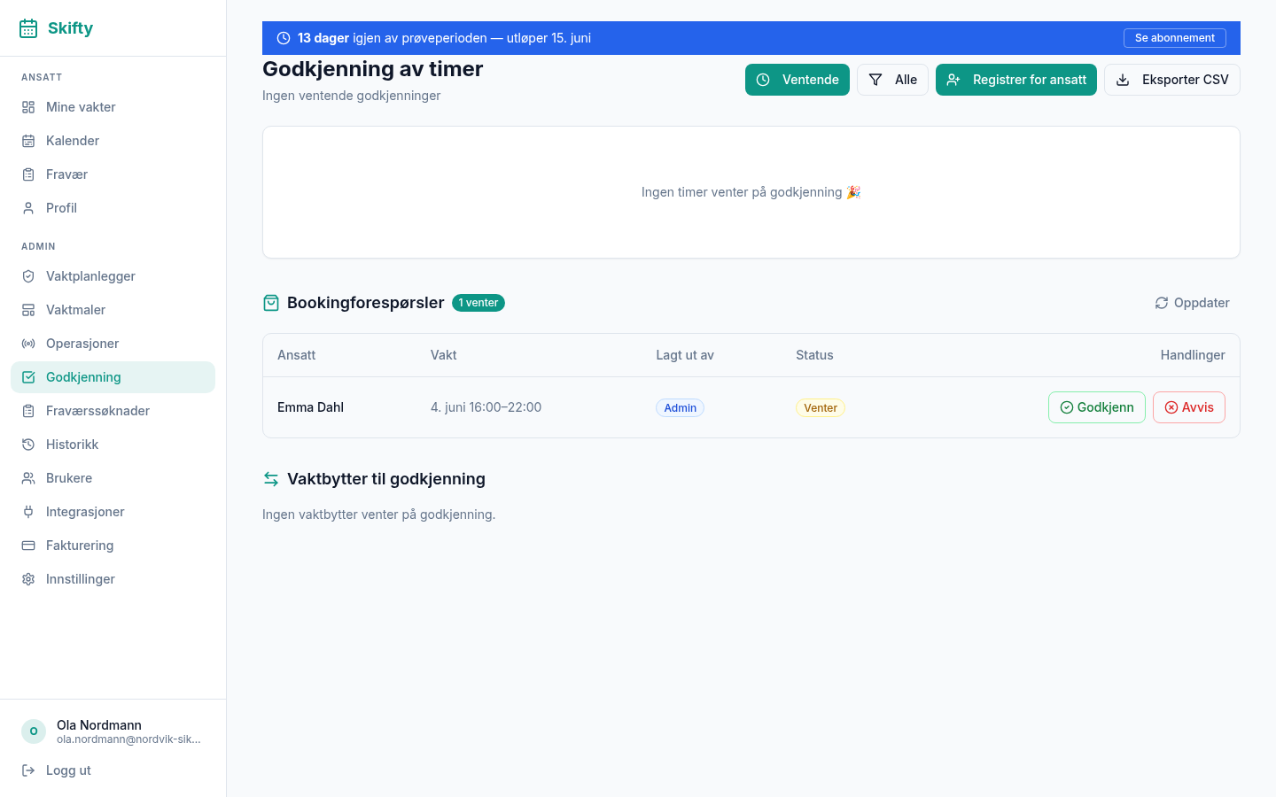Click the Handlinger column header
The image size is (1276, 797).
(1193, 355)
